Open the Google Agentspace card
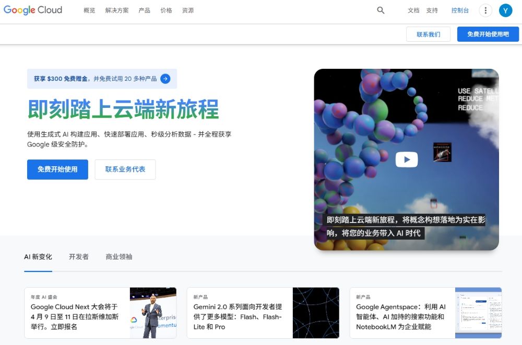522x345 pixels. pos(426,313)
